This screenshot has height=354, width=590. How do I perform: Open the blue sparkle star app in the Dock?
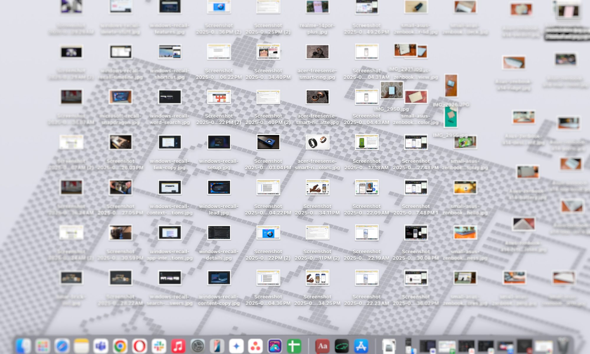pyautogui.click(x=236, y=346)
